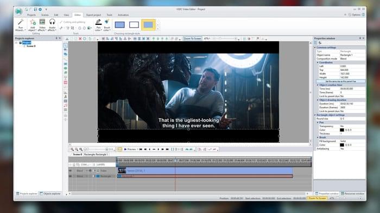
Task: Change the Fill background Solid value
Action: (352, 141)
